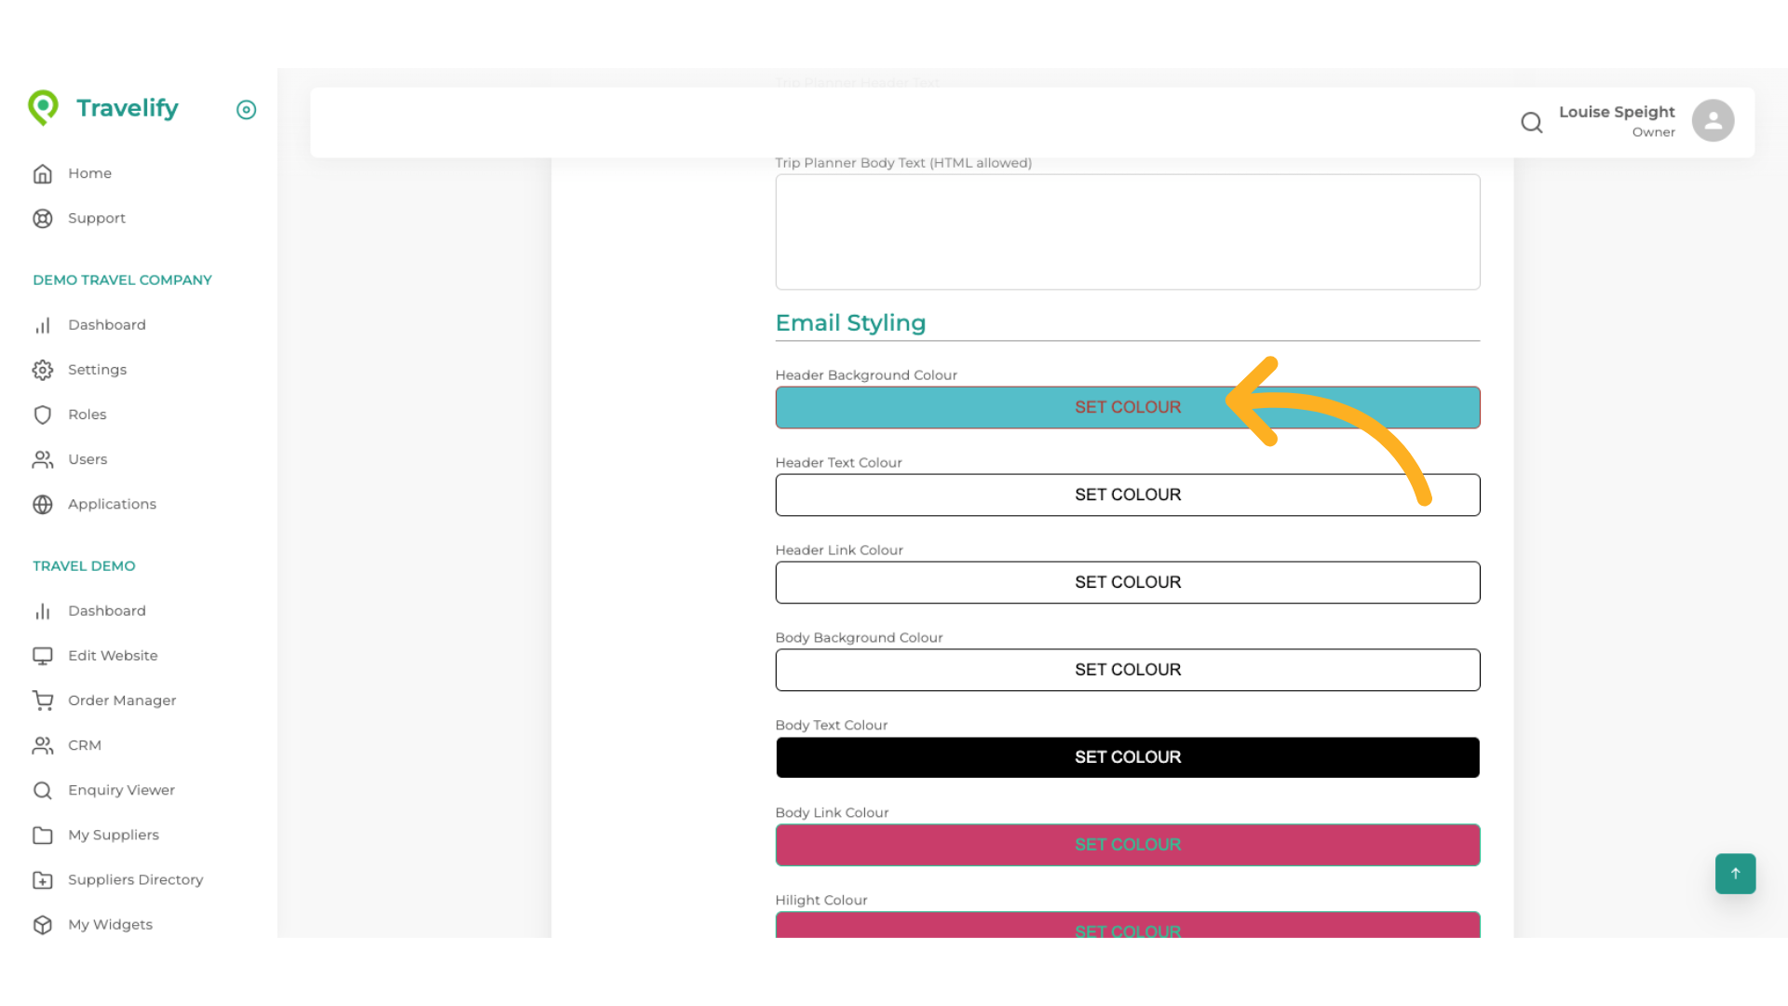Click the Settings gear icon
This screenshot has height=1006, width=1788.
click(43, 370)
